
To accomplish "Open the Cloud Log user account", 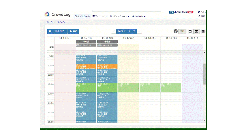I will point(181,12).
